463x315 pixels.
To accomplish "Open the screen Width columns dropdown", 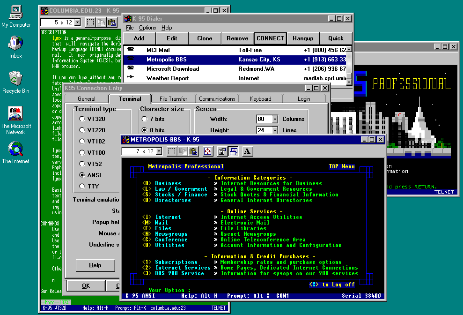I will 275,119.
